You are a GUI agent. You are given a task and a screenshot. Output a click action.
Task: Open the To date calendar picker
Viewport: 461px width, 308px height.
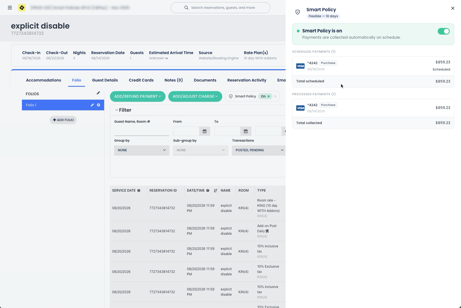click(246, 131)
